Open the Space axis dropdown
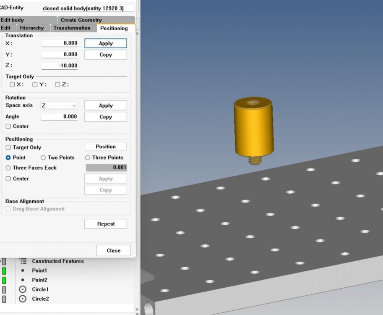The width and height of the screenshot is (383, 315). (x=59, y=106)
